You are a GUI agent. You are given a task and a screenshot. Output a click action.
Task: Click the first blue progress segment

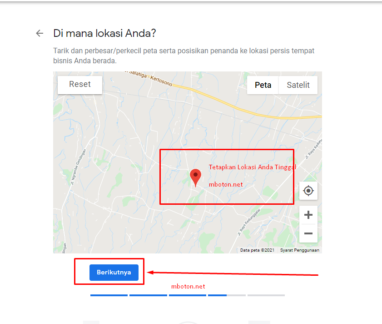click(x=109, y=295)
